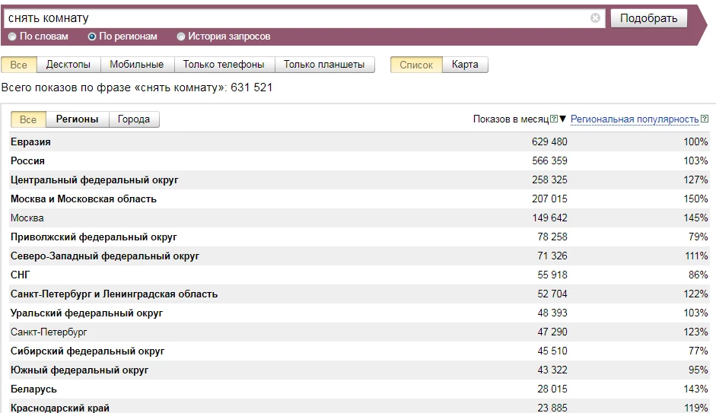Click the 79% popularity value
The height and width of the screenshot is (413, 716).
click(698, 237)
